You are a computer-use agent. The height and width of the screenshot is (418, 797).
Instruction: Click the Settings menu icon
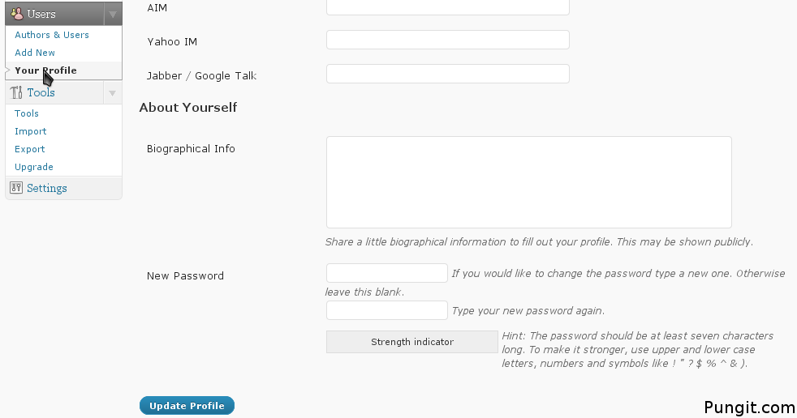(x=16, y=188)
